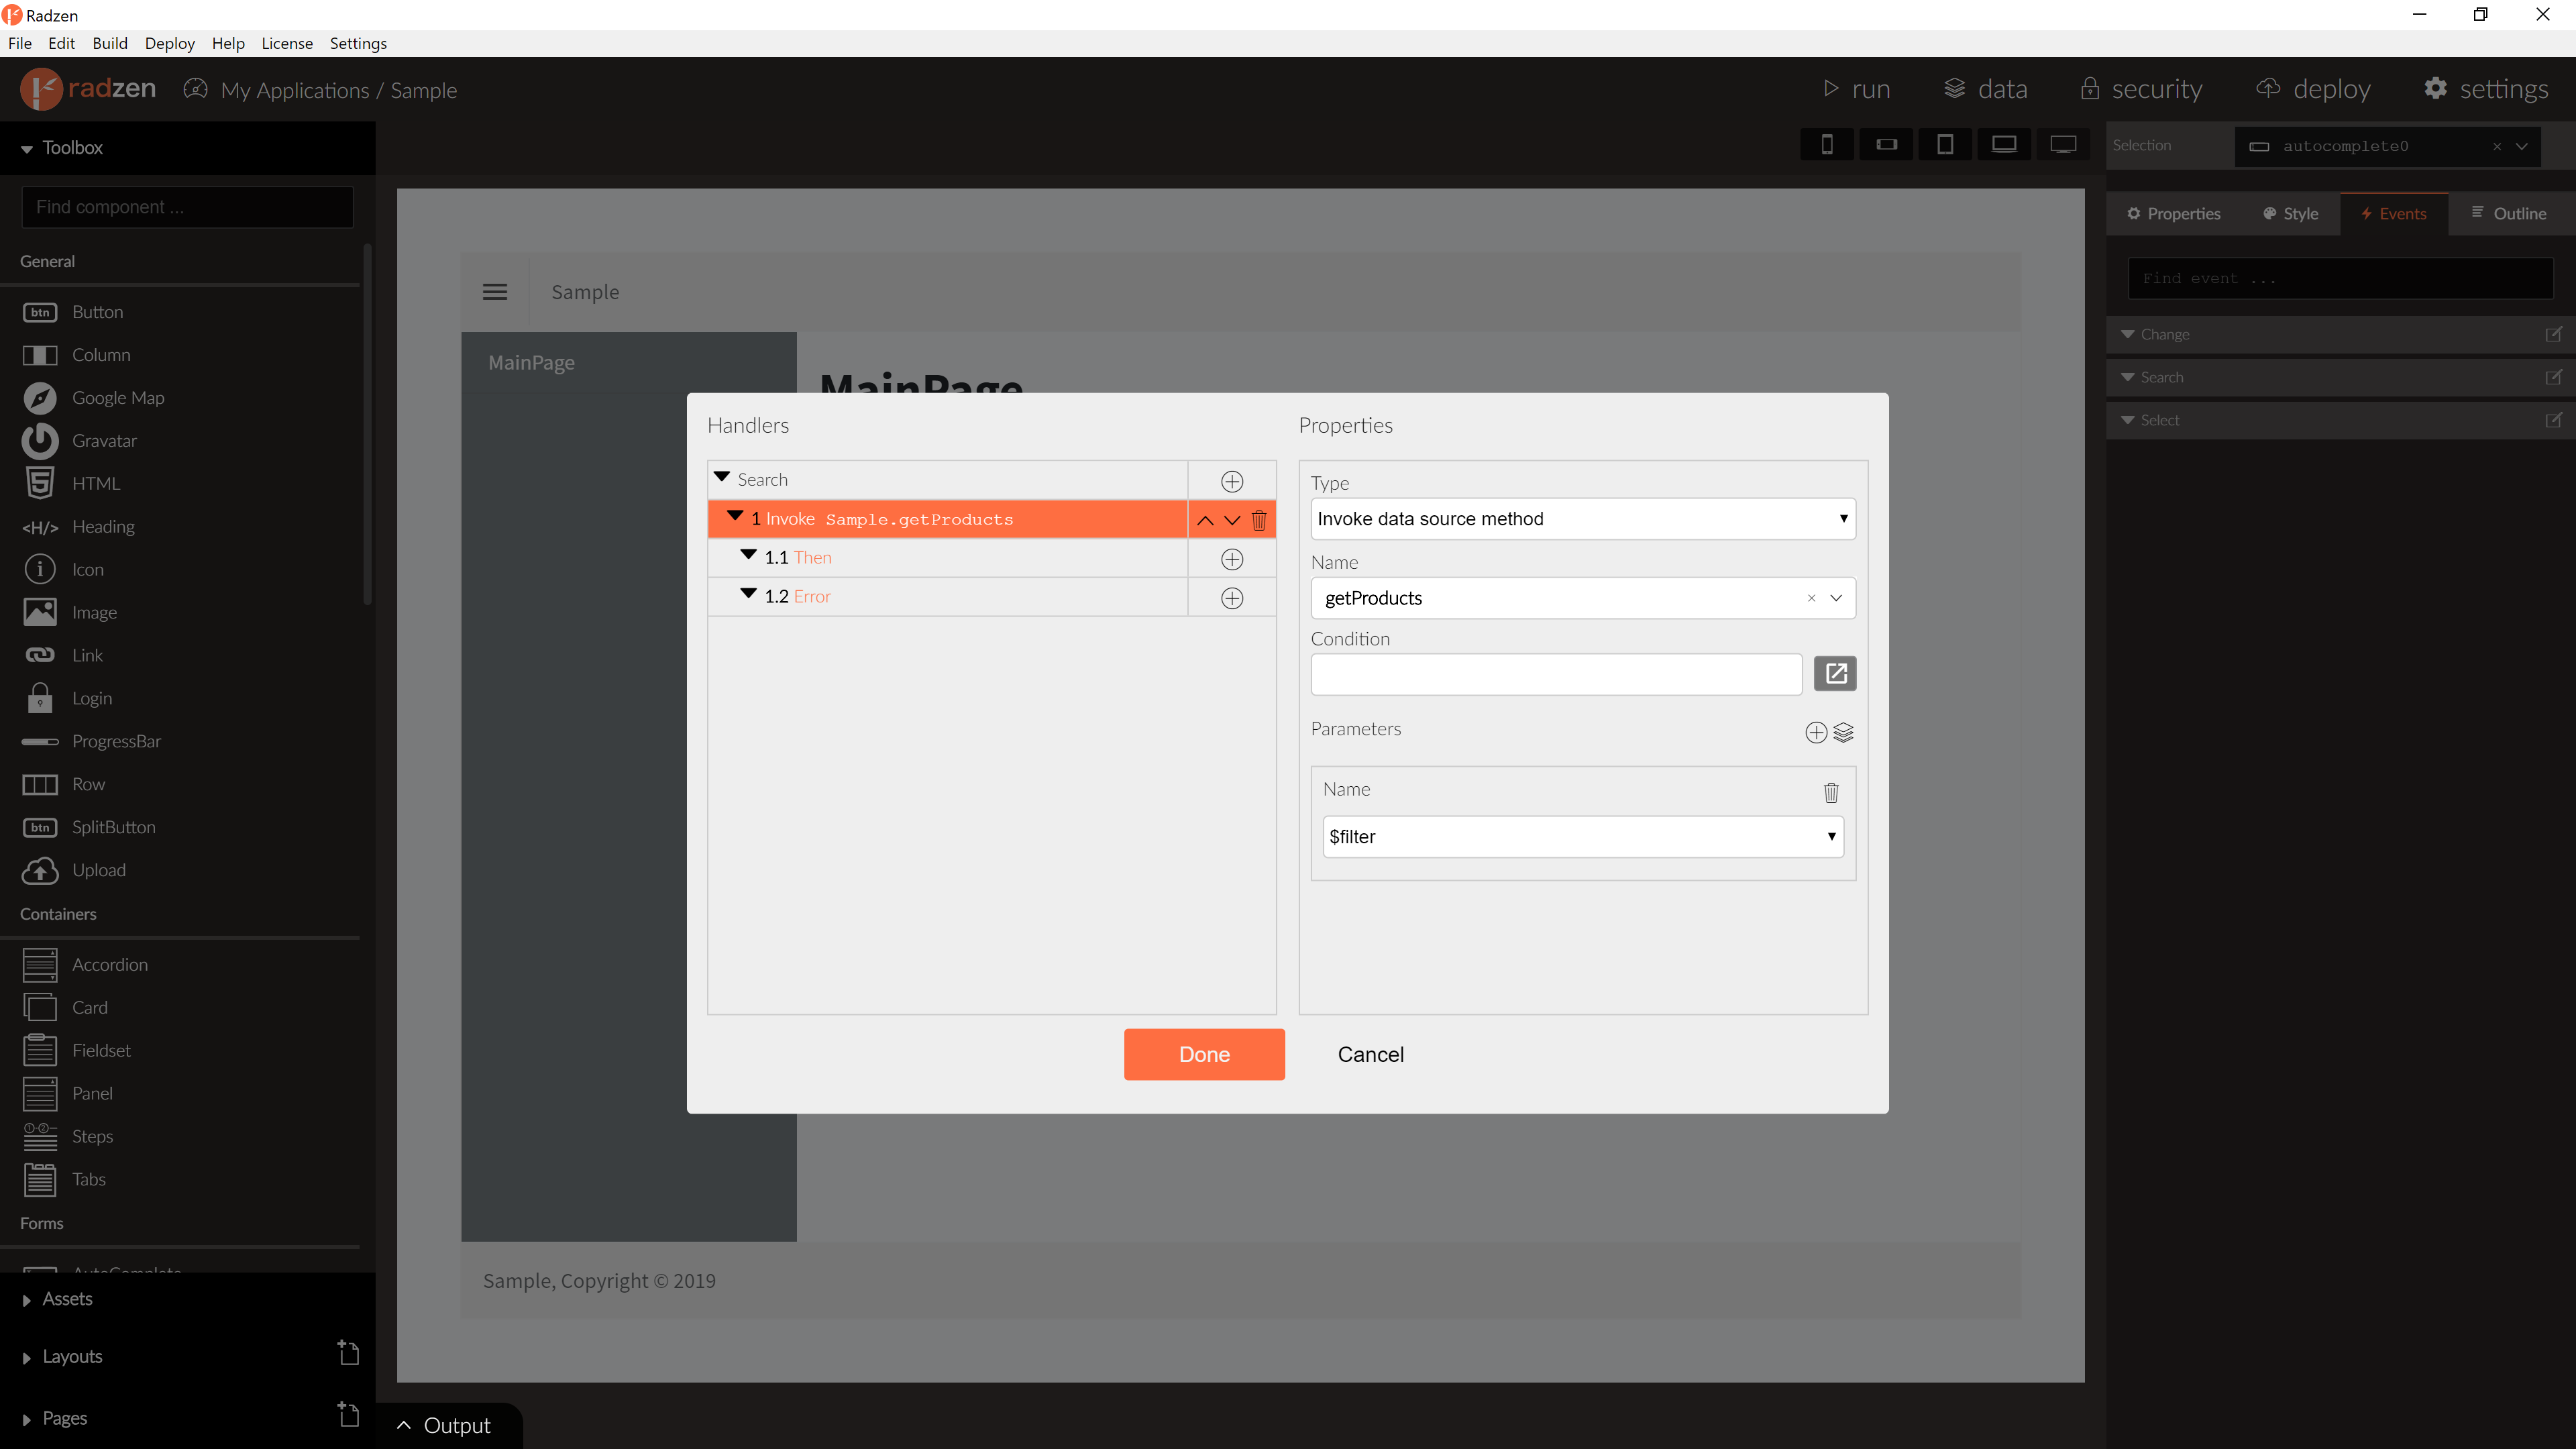The height and width of the screenshot is (1449, 2576).
Task: Click Cancel in the handlers dialog
Action: click(1370, 1054)
